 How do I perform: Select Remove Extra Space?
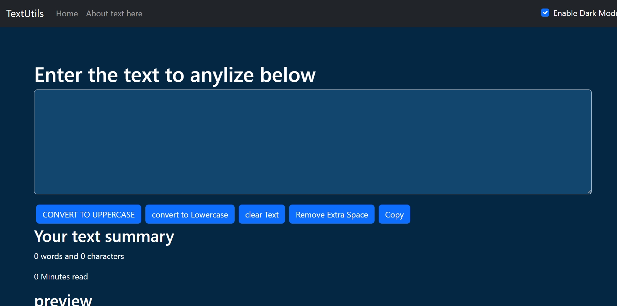[331, 214]
